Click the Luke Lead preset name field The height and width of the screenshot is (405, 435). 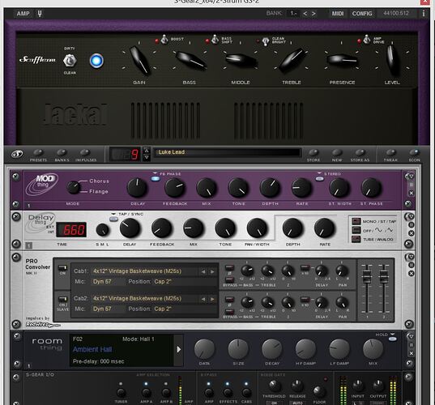point(228,152)
